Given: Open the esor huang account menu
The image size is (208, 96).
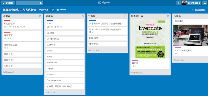Looking at the screenshot, I should click(x=191, y=3).
